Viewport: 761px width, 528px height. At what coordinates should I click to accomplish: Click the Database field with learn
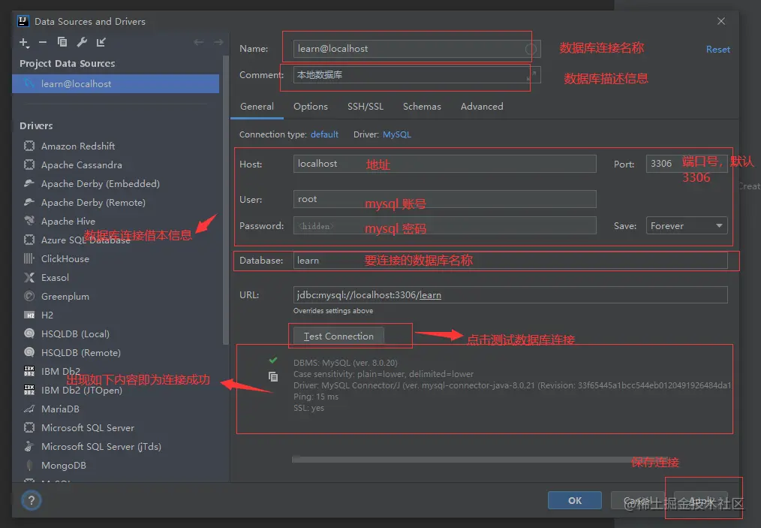coord(510,261)
